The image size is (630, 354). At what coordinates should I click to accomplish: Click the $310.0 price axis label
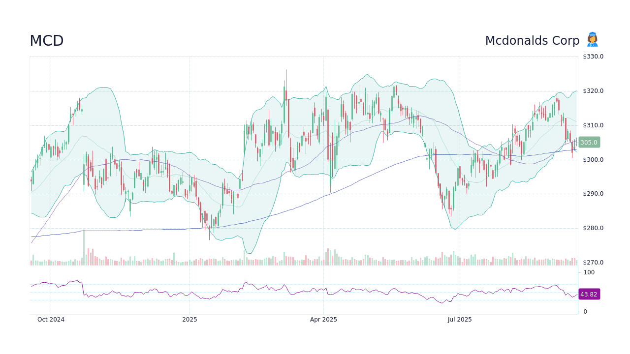click(593, 125)
